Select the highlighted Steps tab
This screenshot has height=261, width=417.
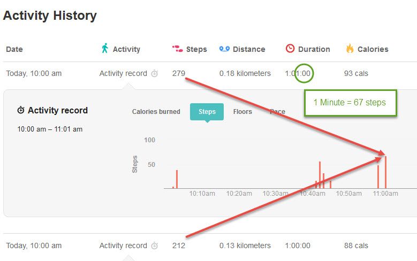coord(207,112)
